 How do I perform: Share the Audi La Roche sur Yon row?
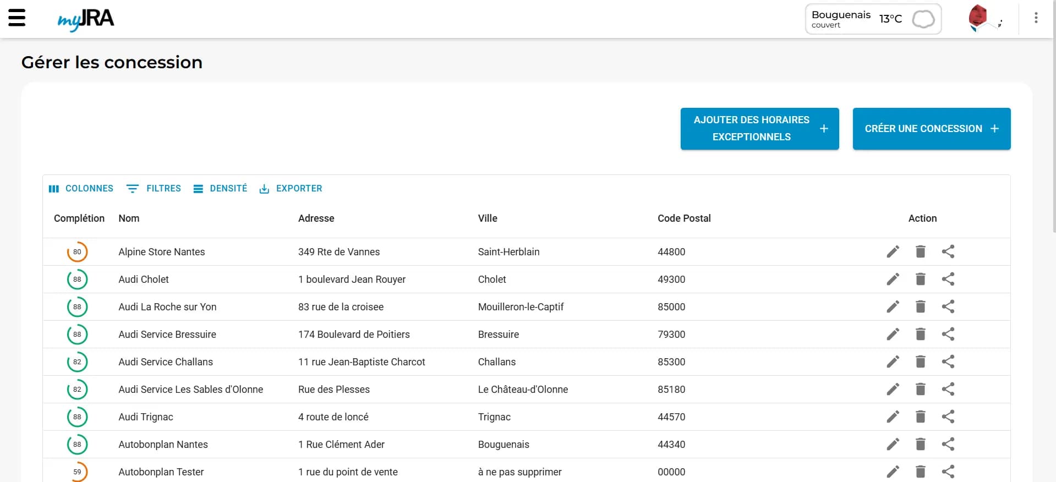948,307
